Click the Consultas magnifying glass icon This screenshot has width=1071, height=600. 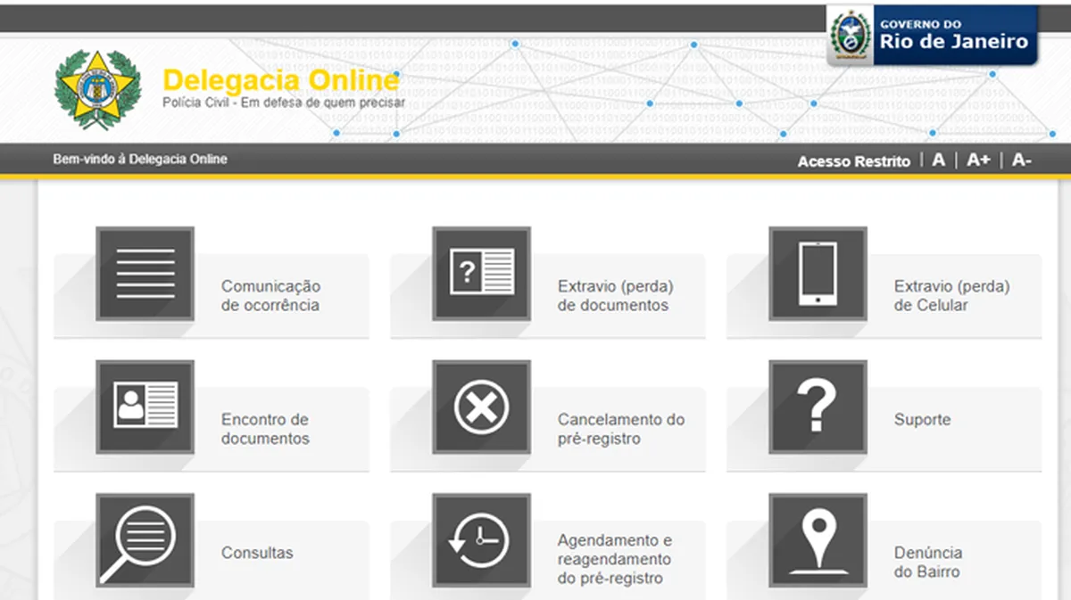(x=145, y=541)
